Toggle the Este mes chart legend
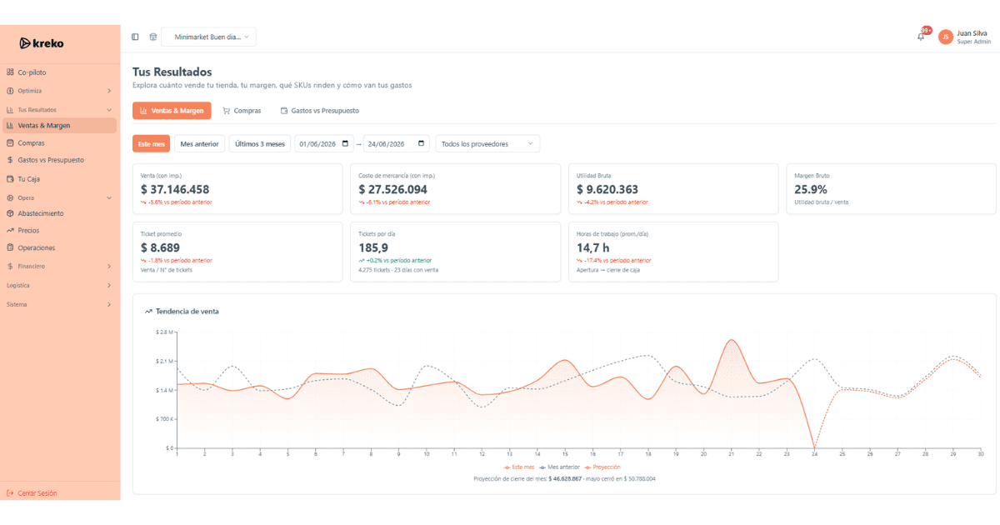The image size is (1000, 525). click(x=519, y=467)
